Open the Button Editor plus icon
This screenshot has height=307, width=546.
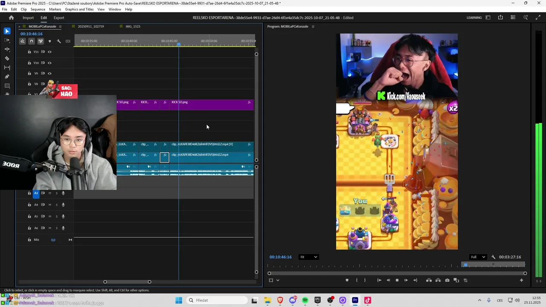click(521, 280)
